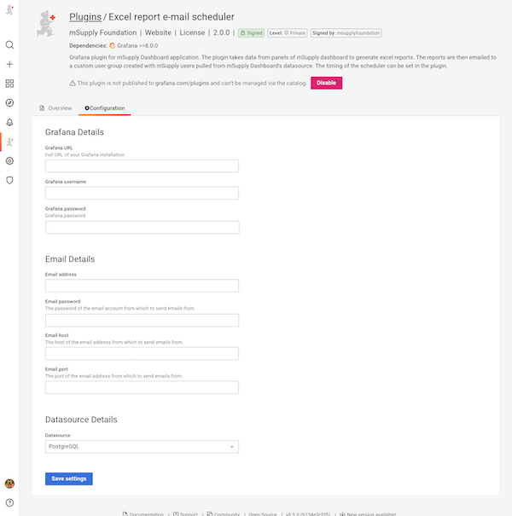
Task: Click into the Email host field
Action: click(x=142, y=354)
